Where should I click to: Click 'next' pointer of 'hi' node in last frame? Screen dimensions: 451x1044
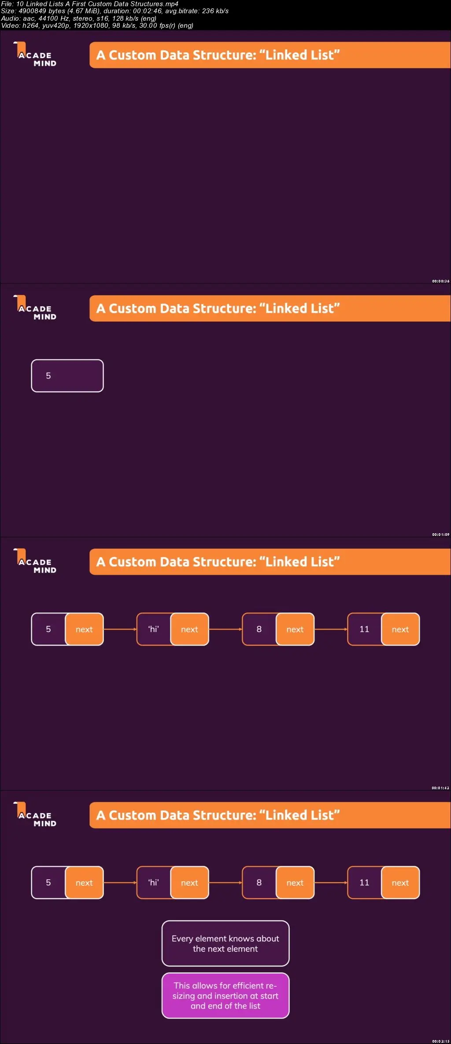[x=189, y=883]
